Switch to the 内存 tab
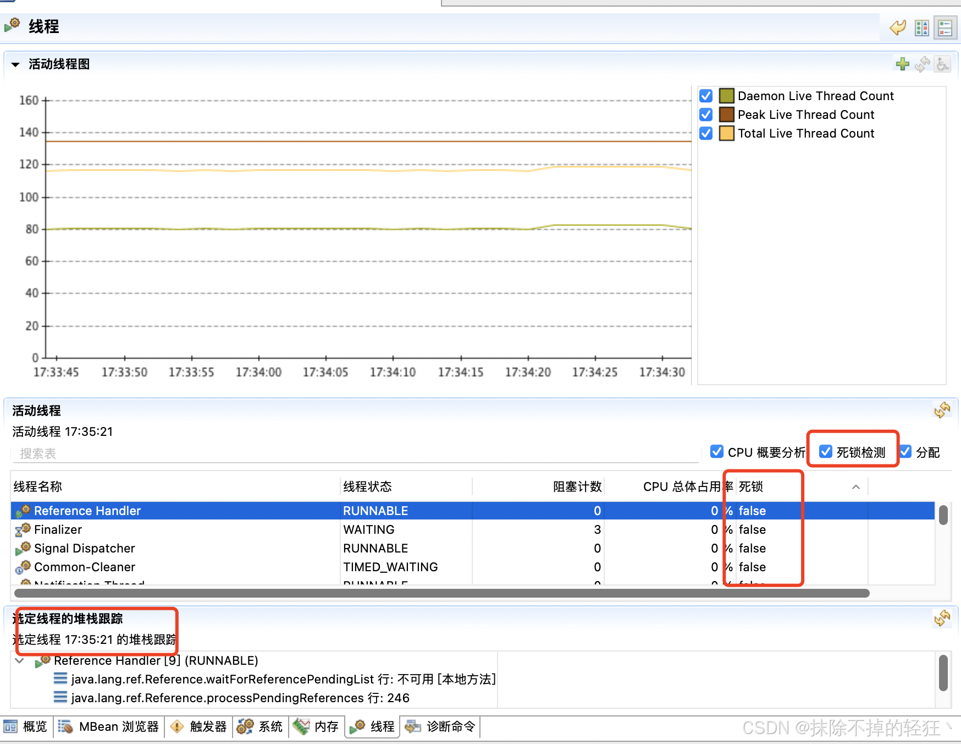 [x=317, y=726]
